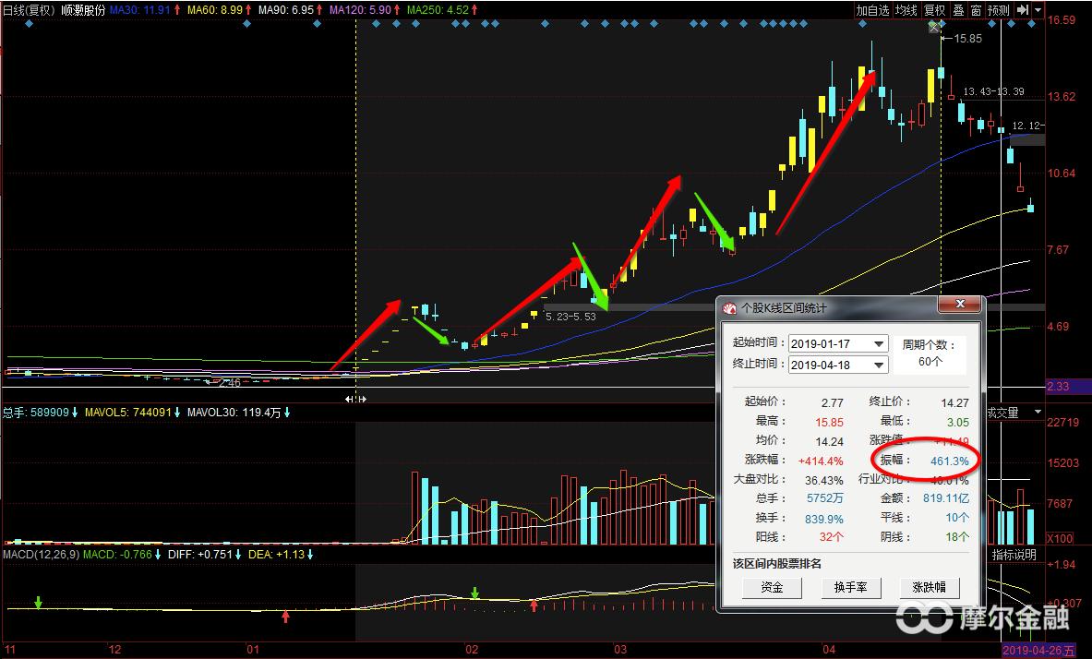This screenshot has width=1092, height=659.
Task: Click the 涨跌幅 ranking button
Action: click(x=930, y=588)
